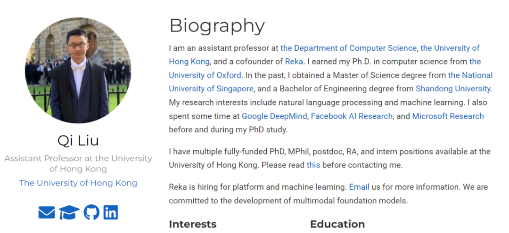Select the Education section heading
509x233 pixels.
(337, 224)
